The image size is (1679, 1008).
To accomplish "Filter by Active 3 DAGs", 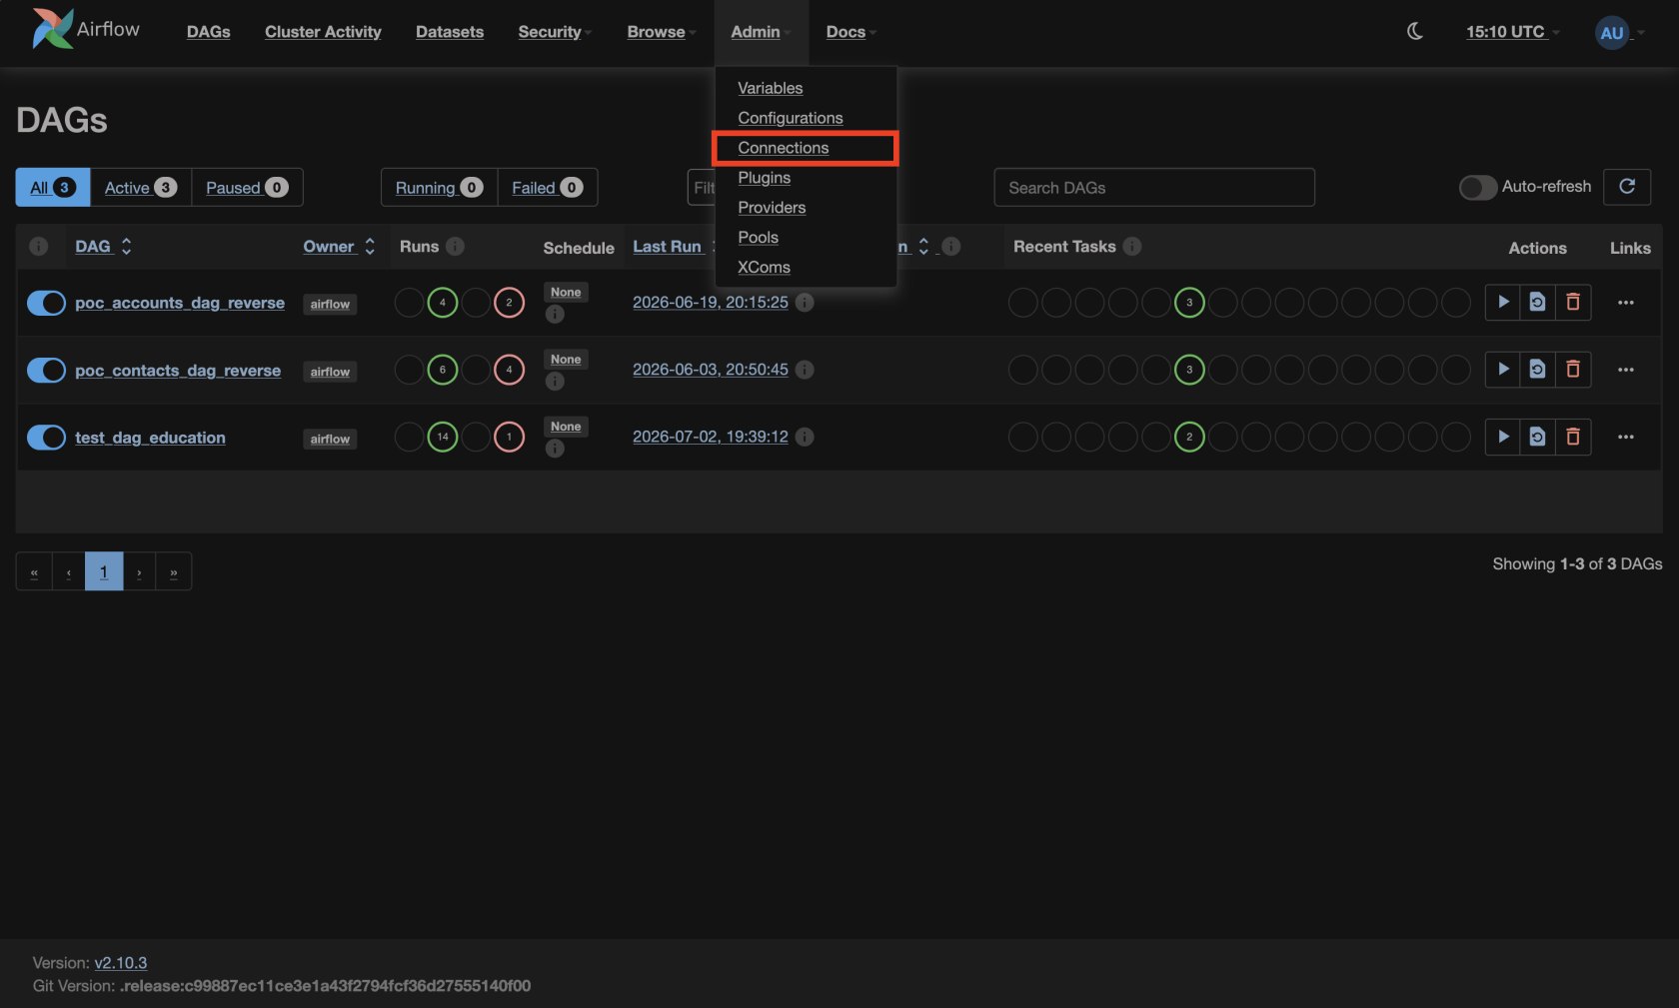I will 141,187.
